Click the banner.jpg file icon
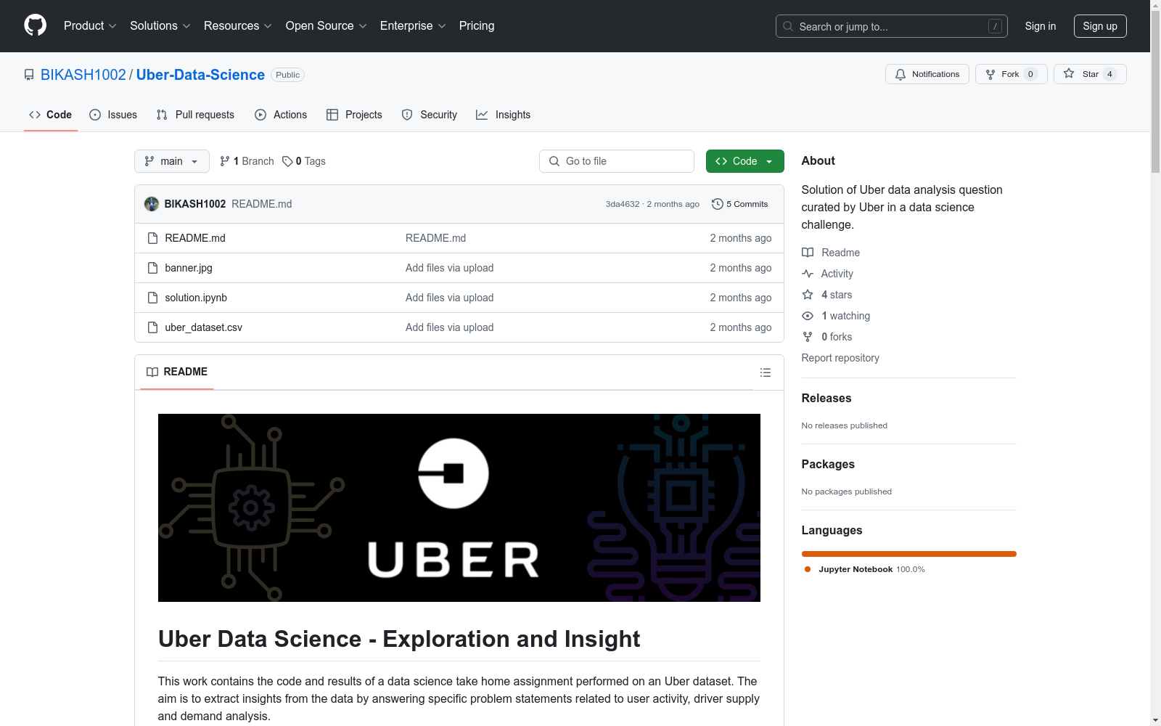The width and height of the screenshot is (1161, 726). click(x=152, y=268)
